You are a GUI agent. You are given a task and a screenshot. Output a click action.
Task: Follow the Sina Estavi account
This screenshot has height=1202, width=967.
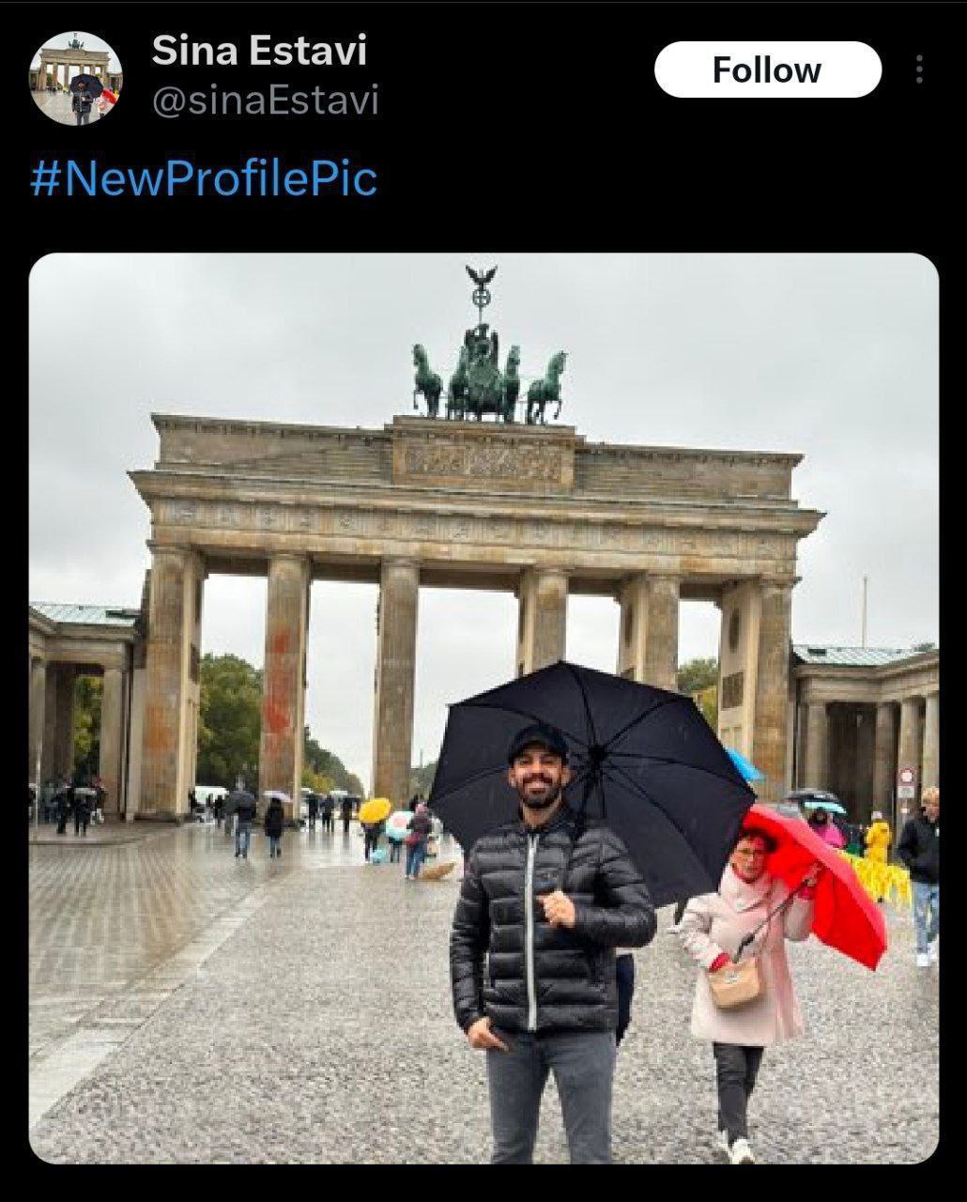point(767,70)
